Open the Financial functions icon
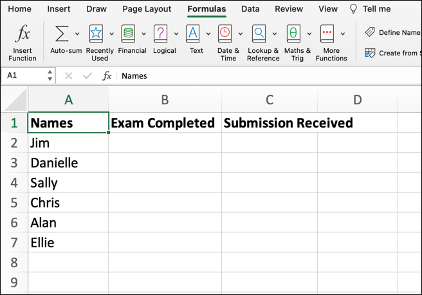This screenshot has height=295, width=422. 128,33
